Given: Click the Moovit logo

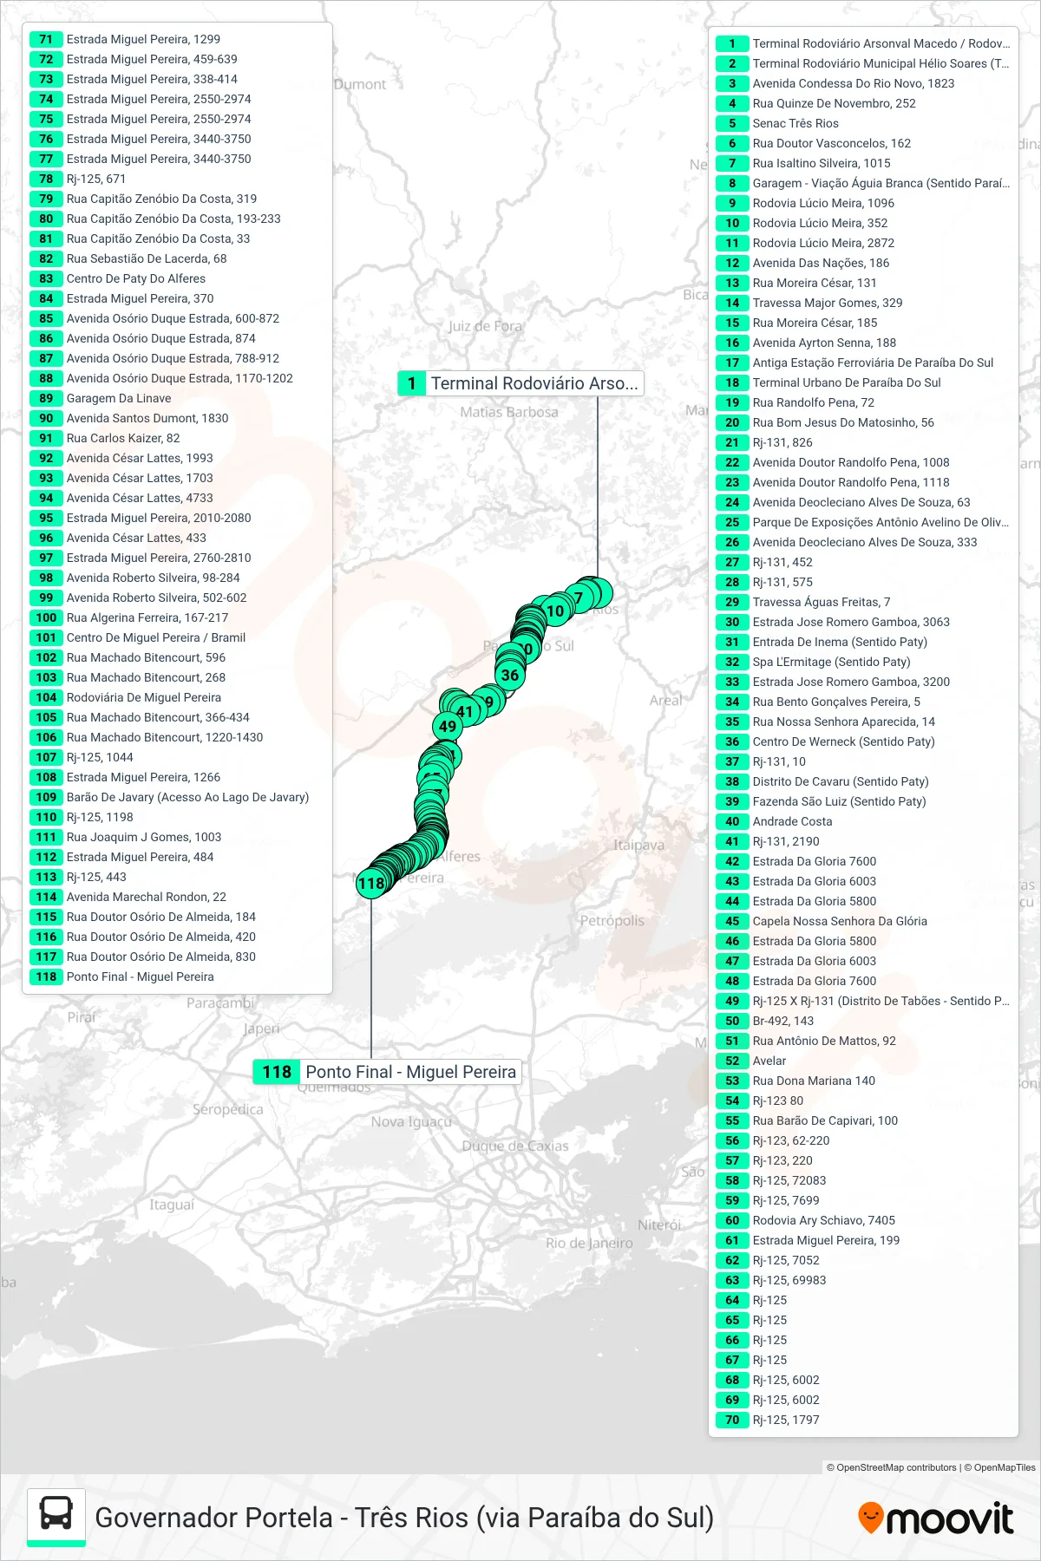Looking at the screenshot, I should click(935, 1519).
